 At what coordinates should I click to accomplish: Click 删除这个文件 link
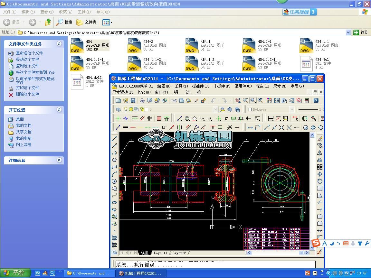coord(27,94)
